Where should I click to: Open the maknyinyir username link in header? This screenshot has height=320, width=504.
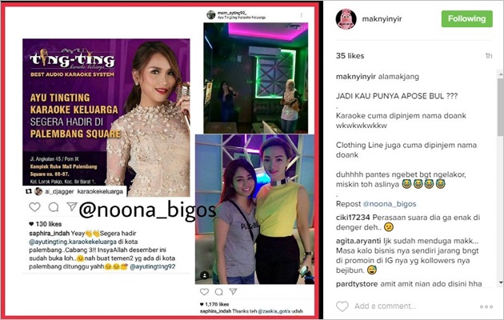click(x=382, y=19)
